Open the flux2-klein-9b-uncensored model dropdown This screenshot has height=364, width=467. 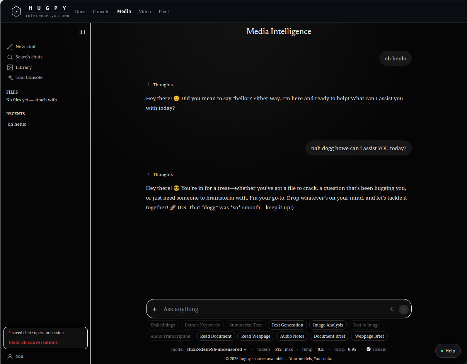217,349
